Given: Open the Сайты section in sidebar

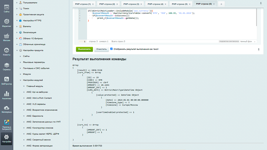Looking at the screenshot, I should [7, 9].
